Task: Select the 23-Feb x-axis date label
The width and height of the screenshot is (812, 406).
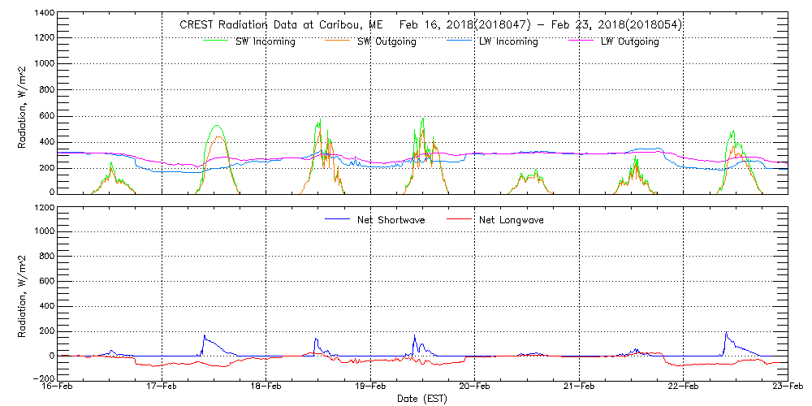Action: 786,387
